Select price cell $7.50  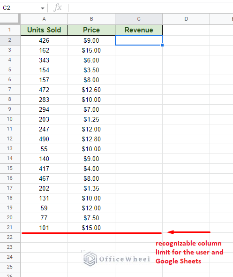click(x=91, y=218)
